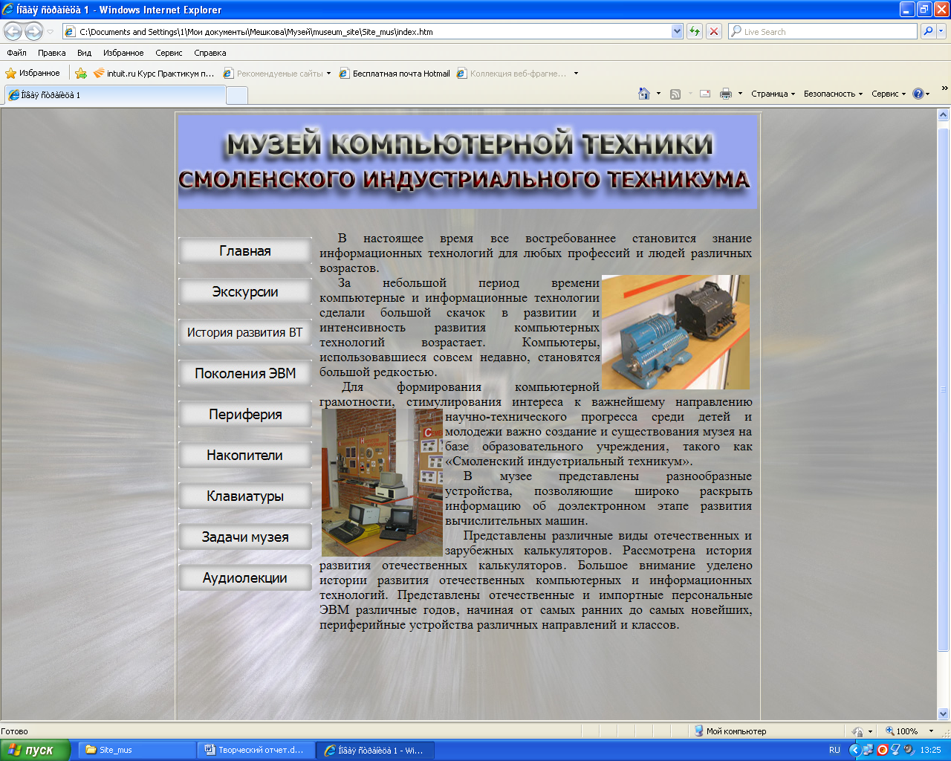Open the «Безопасность» command bar dropdown
Screen dimensions: 951x761
(x=833, y=94)
